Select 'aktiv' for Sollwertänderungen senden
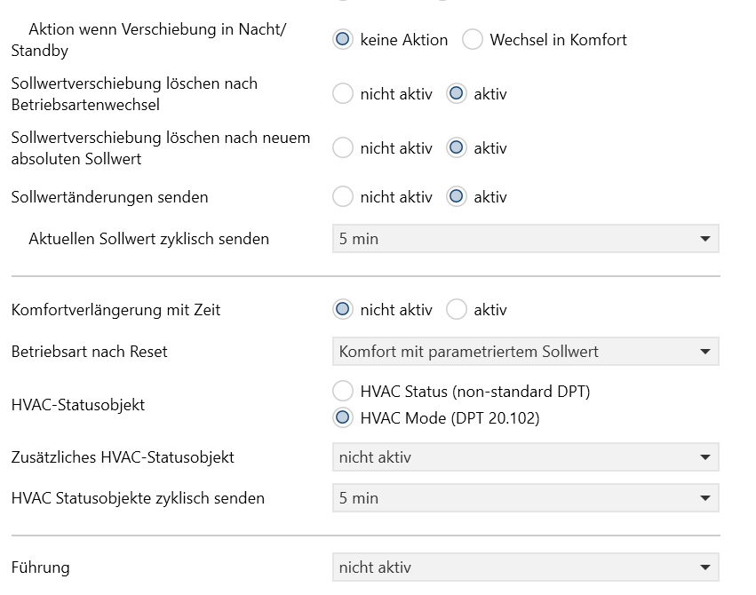The width and height of the screenshot is (756, 595). coord(456,196)
